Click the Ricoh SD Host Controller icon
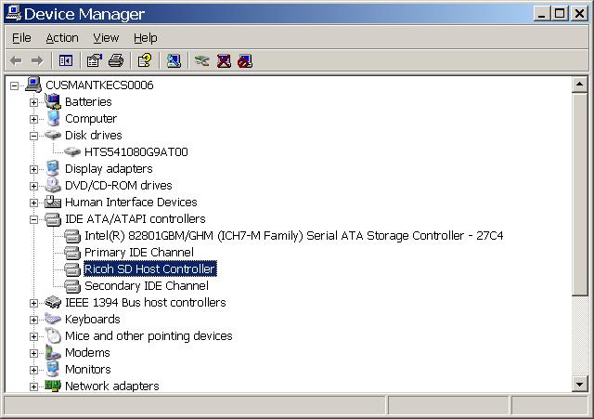The width and height of the screenshot is (594, 419). [x=72, y=269]
